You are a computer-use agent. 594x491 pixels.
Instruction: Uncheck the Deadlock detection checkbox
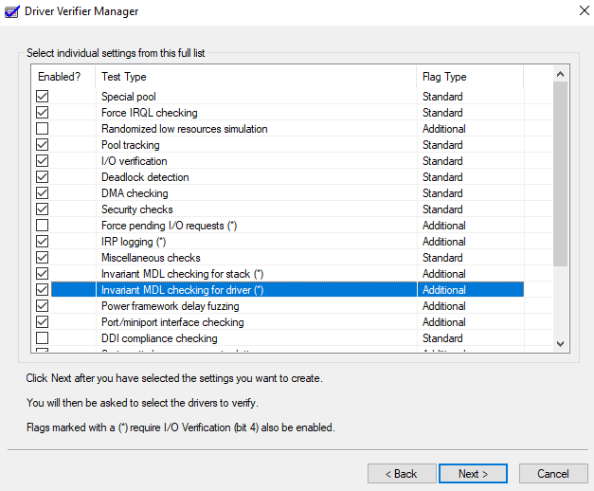coord(43,177)
